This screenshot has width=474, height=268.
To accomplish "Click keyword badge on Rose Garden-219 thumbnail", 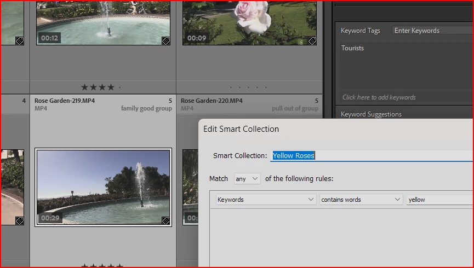I will (x=165, y=220).
